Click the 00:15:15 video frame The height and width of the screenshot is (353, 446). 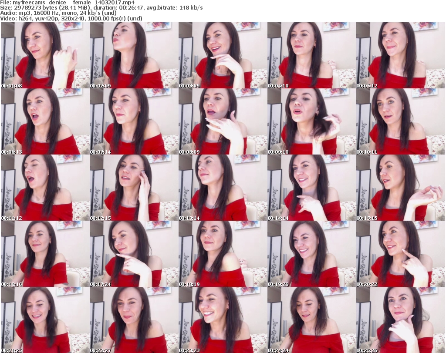coord(401,188)
